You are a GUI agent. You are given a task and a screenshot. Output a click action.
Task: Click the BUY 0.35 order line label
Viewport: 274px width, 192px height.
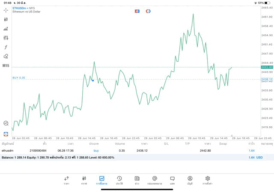click(x=19, y=78)
